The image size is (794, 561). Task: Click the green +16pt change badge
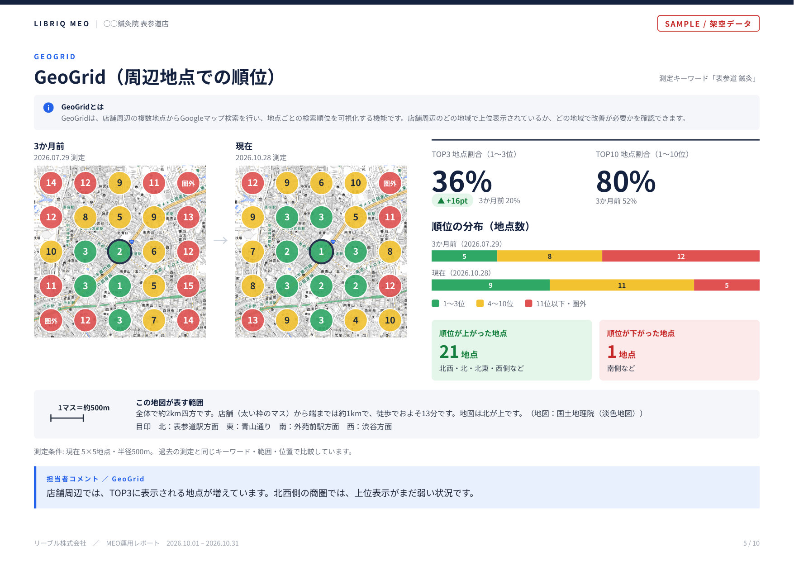pyautogui.click(x=452, y=201)
